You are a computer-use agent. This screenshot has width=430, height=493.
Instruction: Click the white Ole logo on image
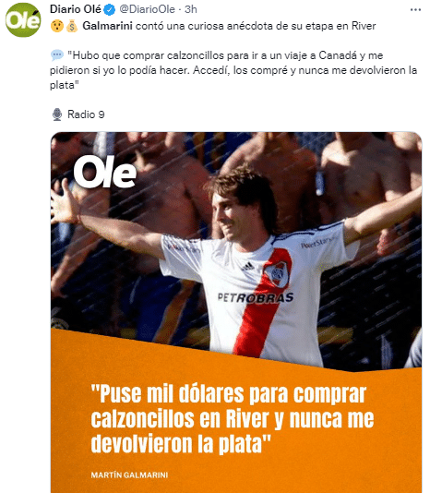click(x=105, y=172)
